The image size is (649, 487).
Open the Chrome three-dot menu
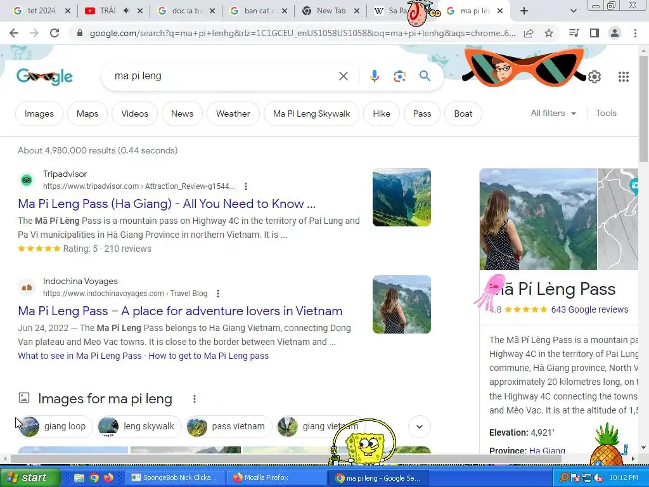pyautogui.click(x=635, y=33)
